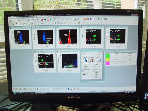Expand the Redo history dropdown arrow
The image size is (148, 111).
click(x=39, y=20)
